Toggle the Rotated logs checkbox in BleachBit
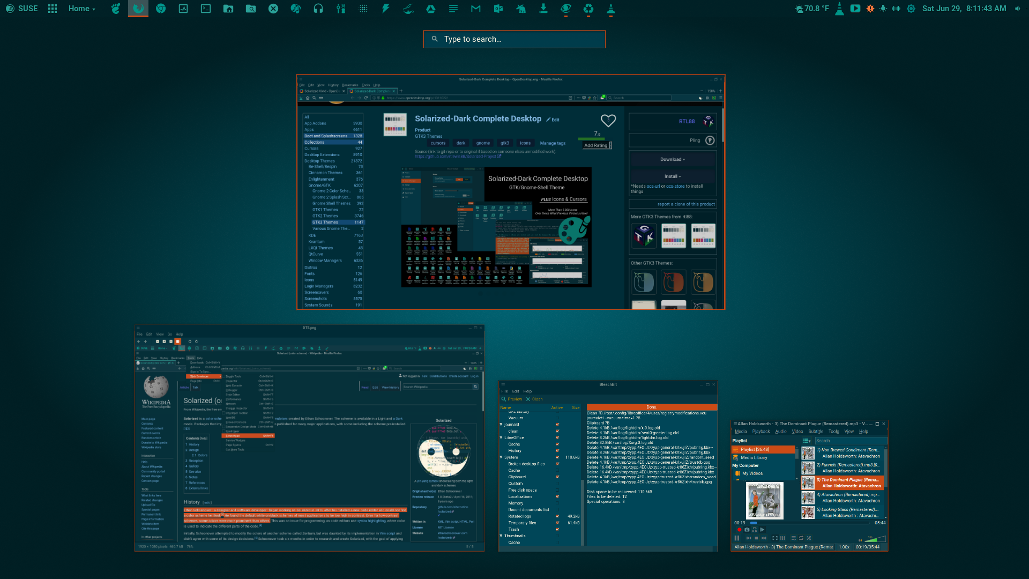This screenshot has width=1029, height=579. (x=557, y=516)
